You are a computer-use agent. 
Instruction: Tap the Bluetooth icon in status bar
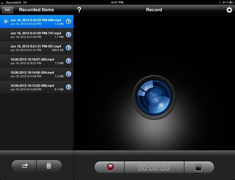click(220, 2)
